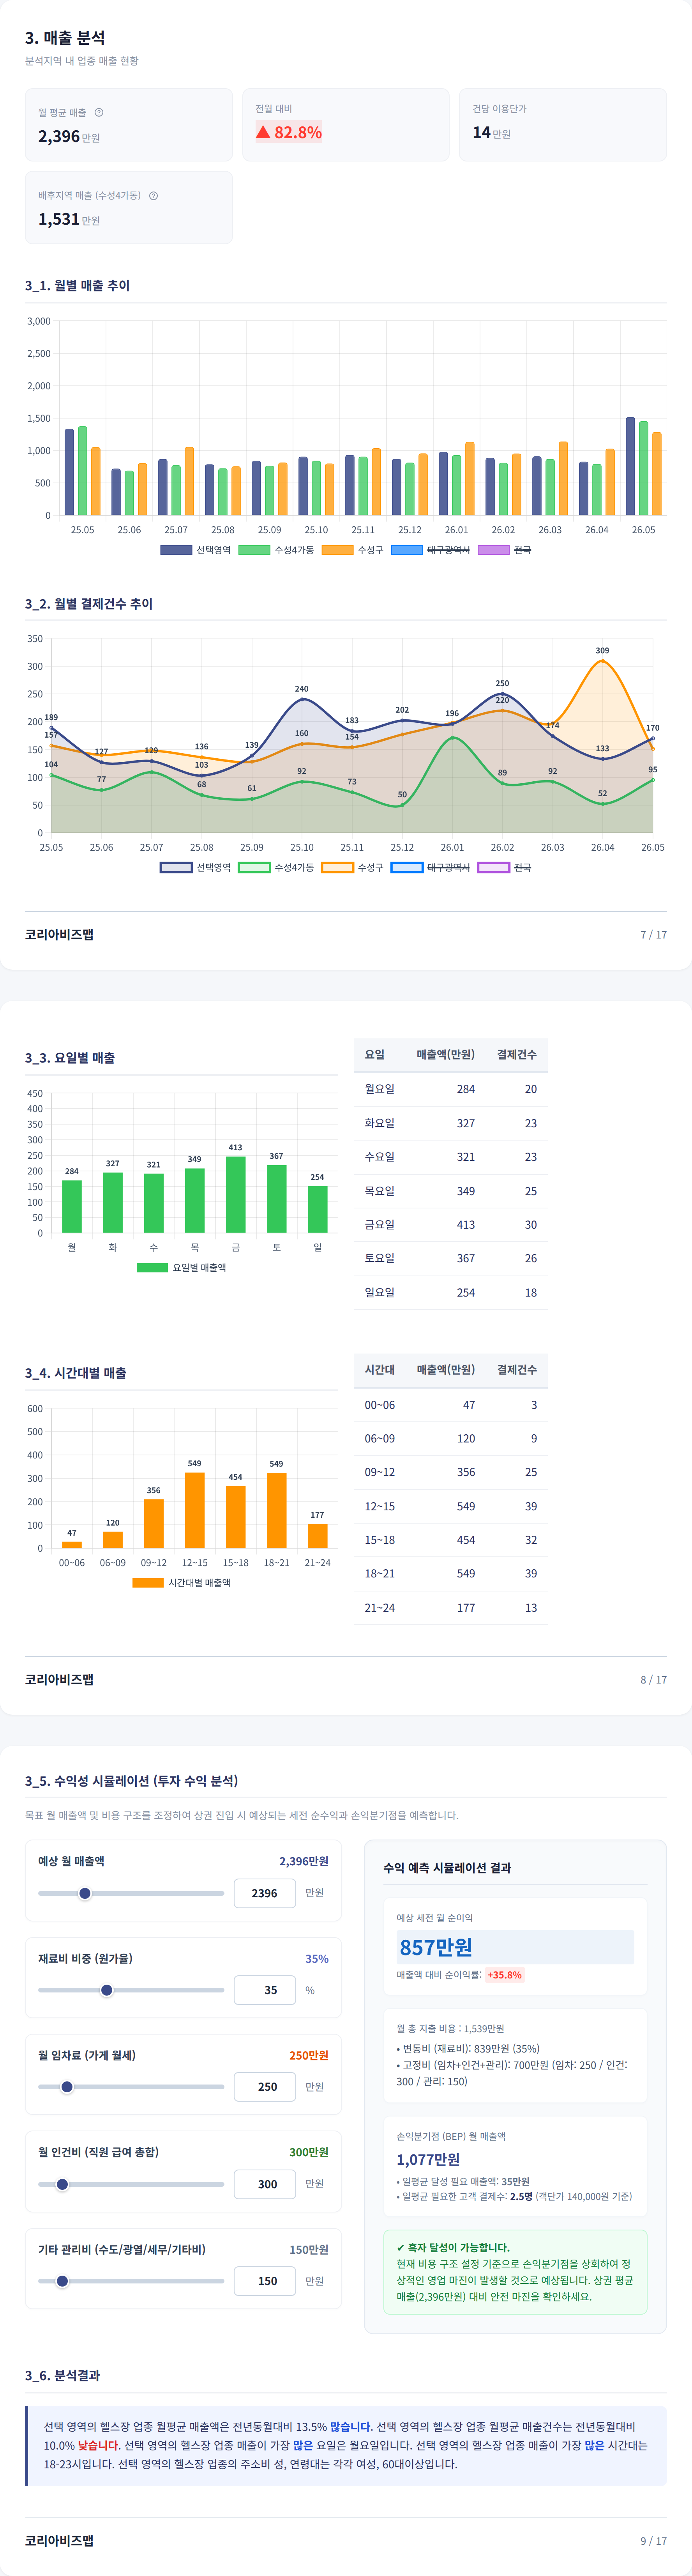This screenshot has width=692, height=2576.
Task: Toggle 선택영역 legend in 월별 매출 추이 chart
Action: 196,550
